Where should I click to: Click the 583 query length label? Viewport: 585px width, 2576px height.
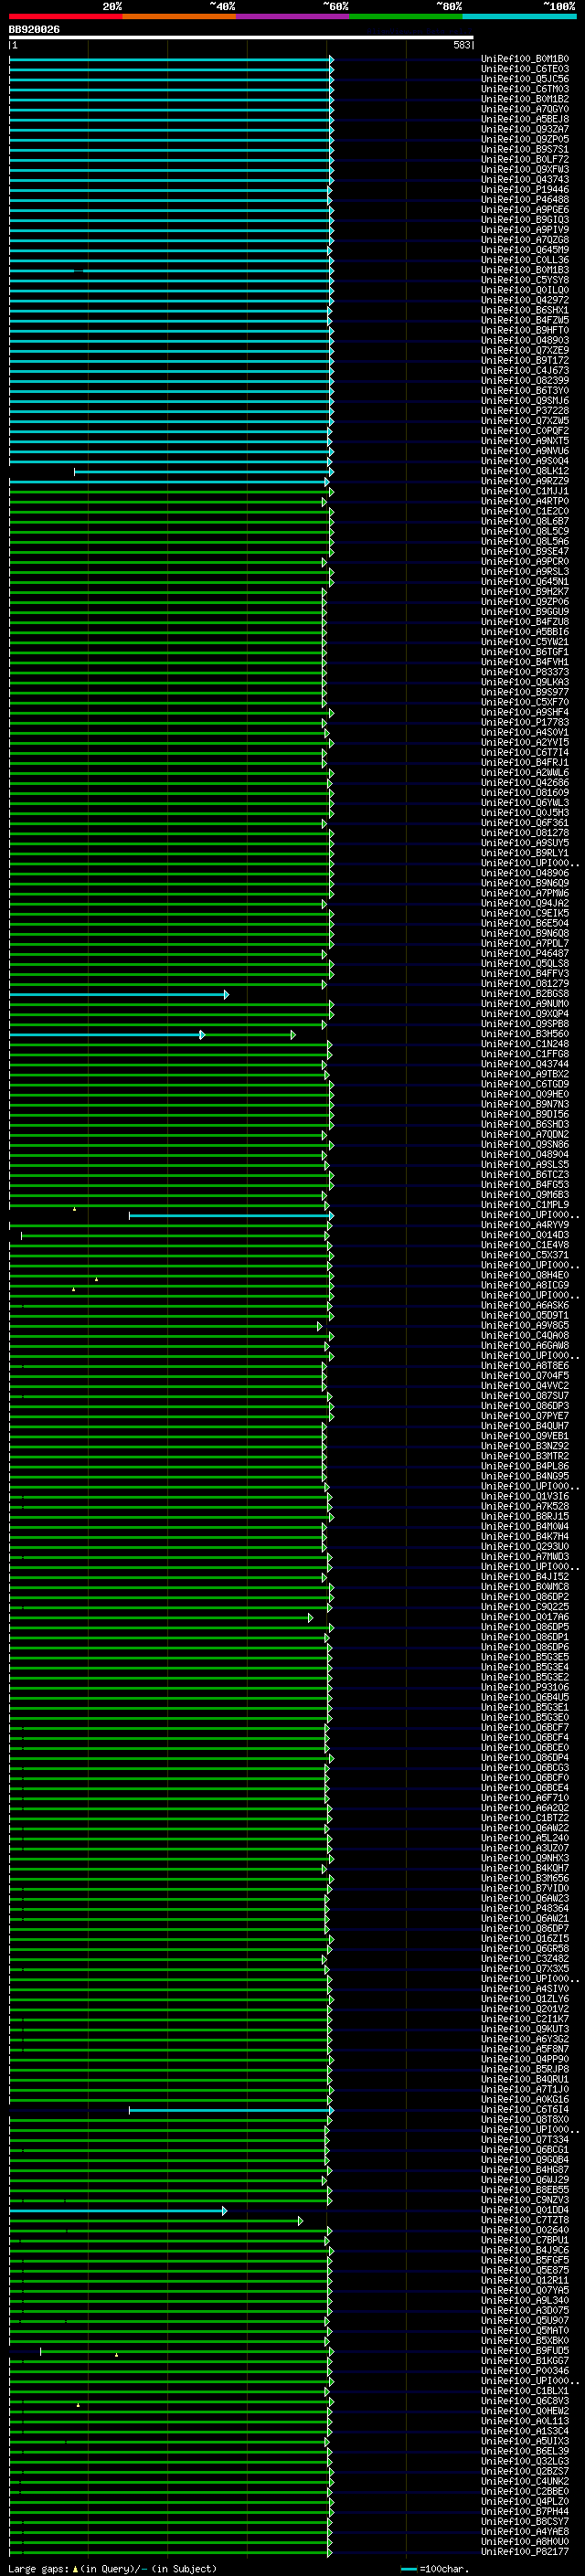pos(461,45)
